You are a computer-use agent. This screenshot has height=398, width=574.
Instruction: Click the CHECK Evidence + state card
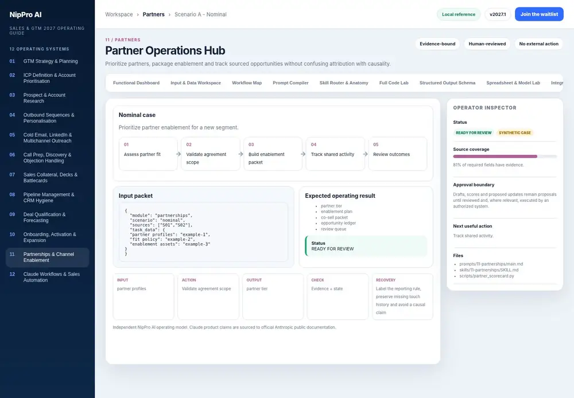[x=338, y=296]
